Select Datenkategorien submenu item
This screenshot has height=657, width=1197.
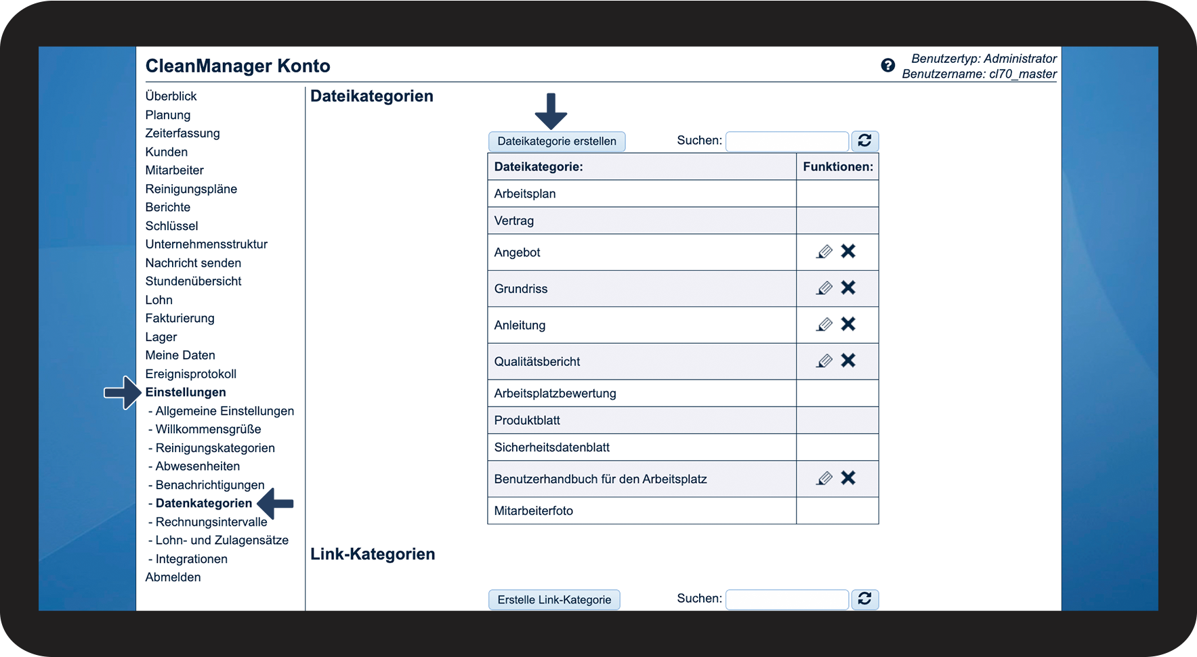click(x=204, y=503)
